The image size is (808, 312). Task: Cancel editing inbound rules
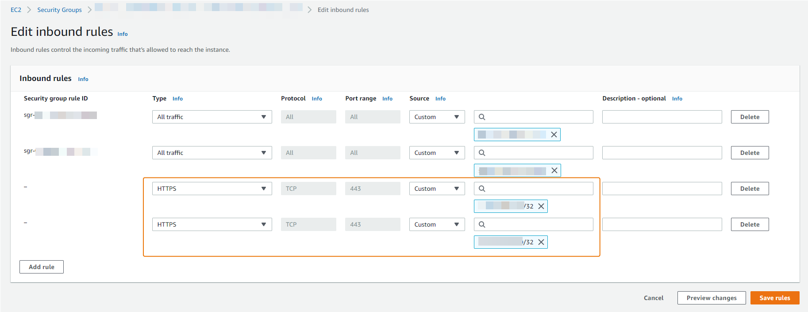click(x=653, y=298)
